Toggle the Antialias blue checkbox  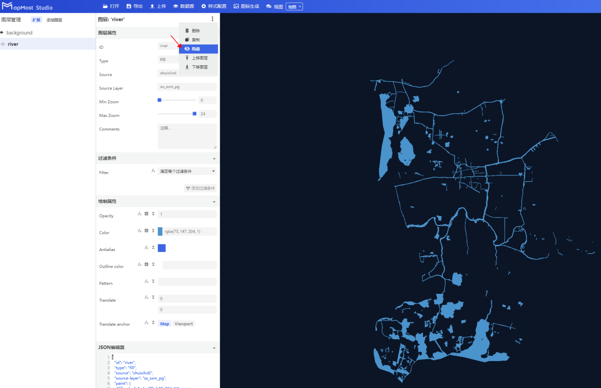pos(161,248)
